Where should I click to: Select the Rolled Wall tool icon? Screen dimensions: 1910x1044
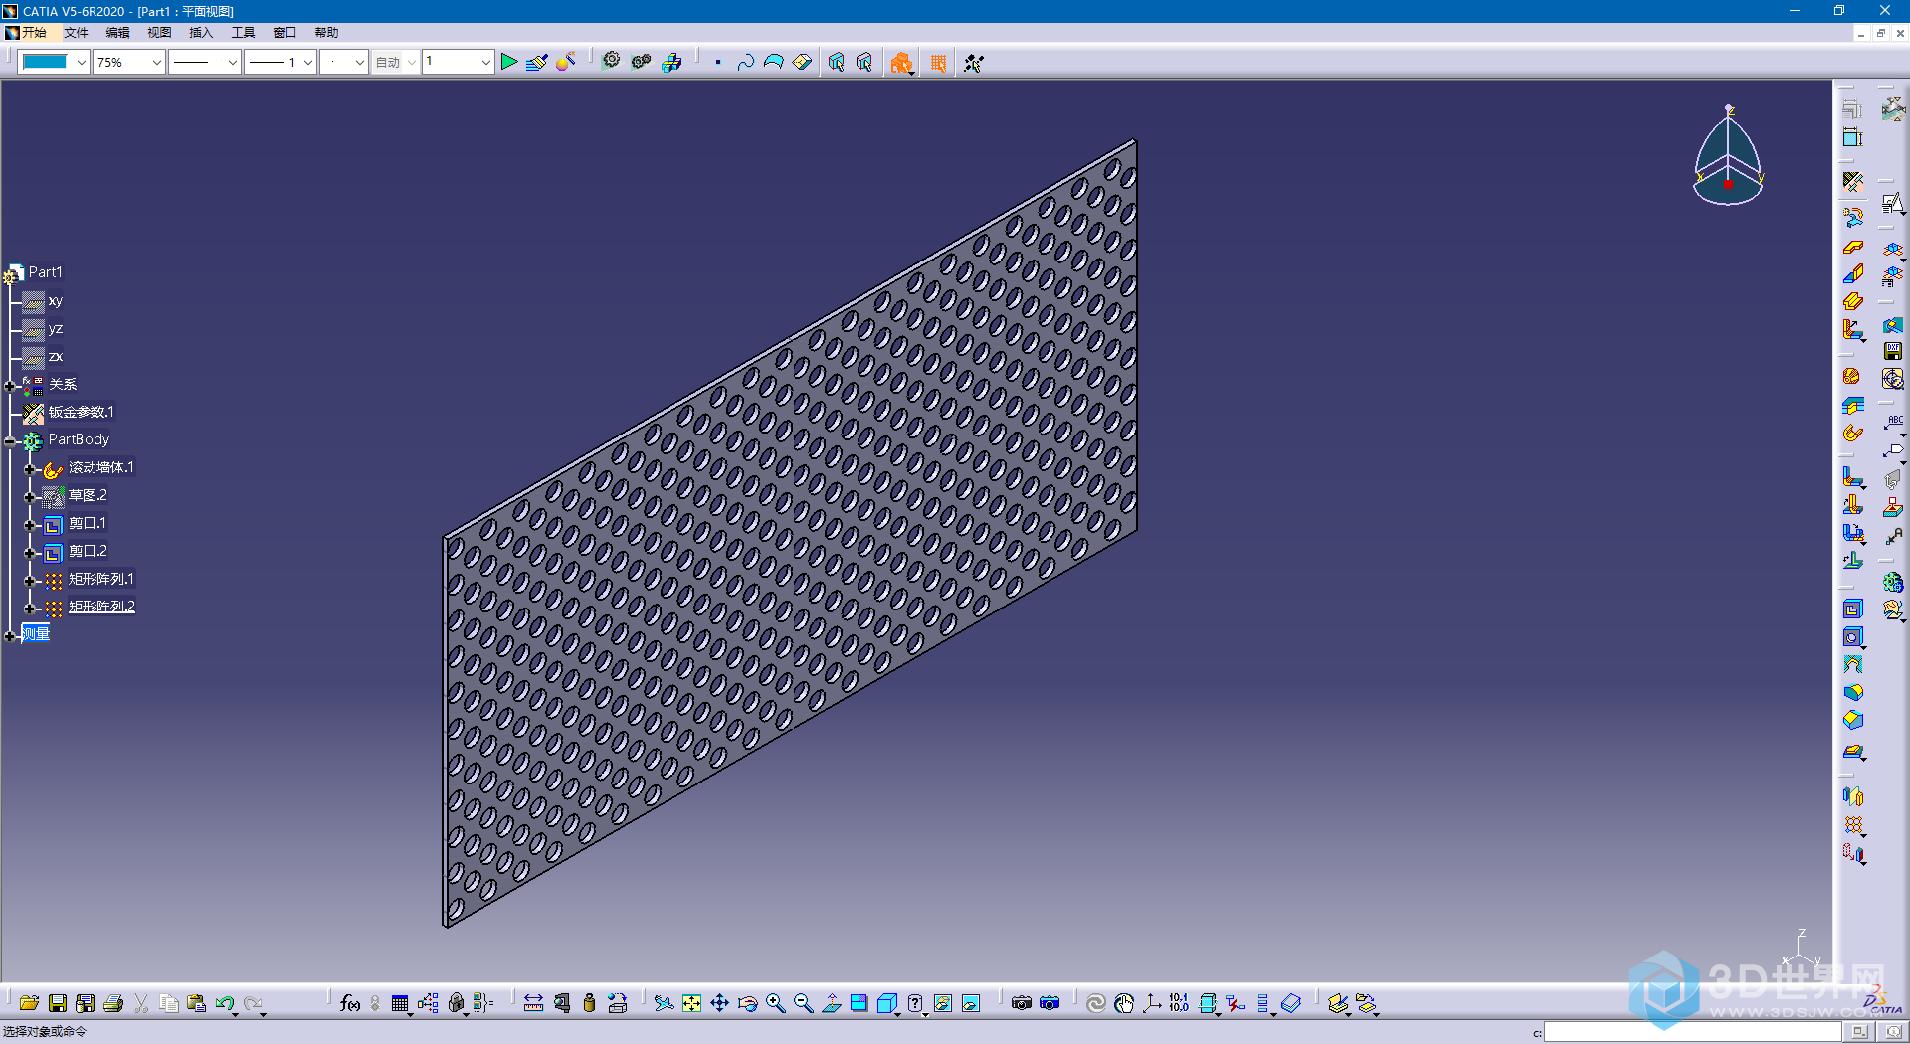pos(1852,433)
